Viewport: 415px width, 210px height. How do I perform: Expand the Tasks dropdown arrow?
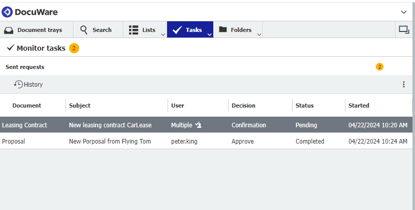(210, 34)
